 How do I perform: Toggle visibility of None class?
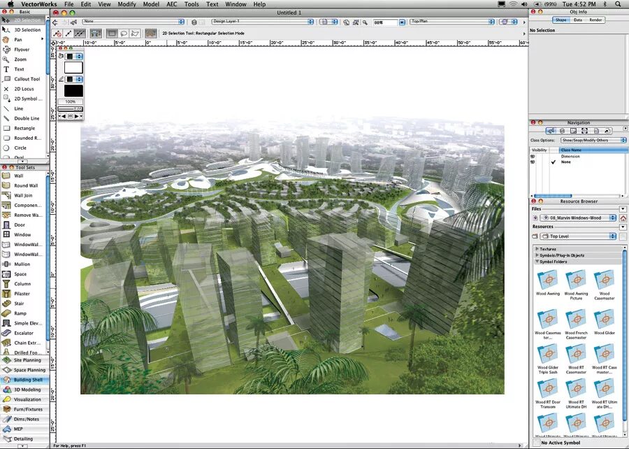point(533,162)
